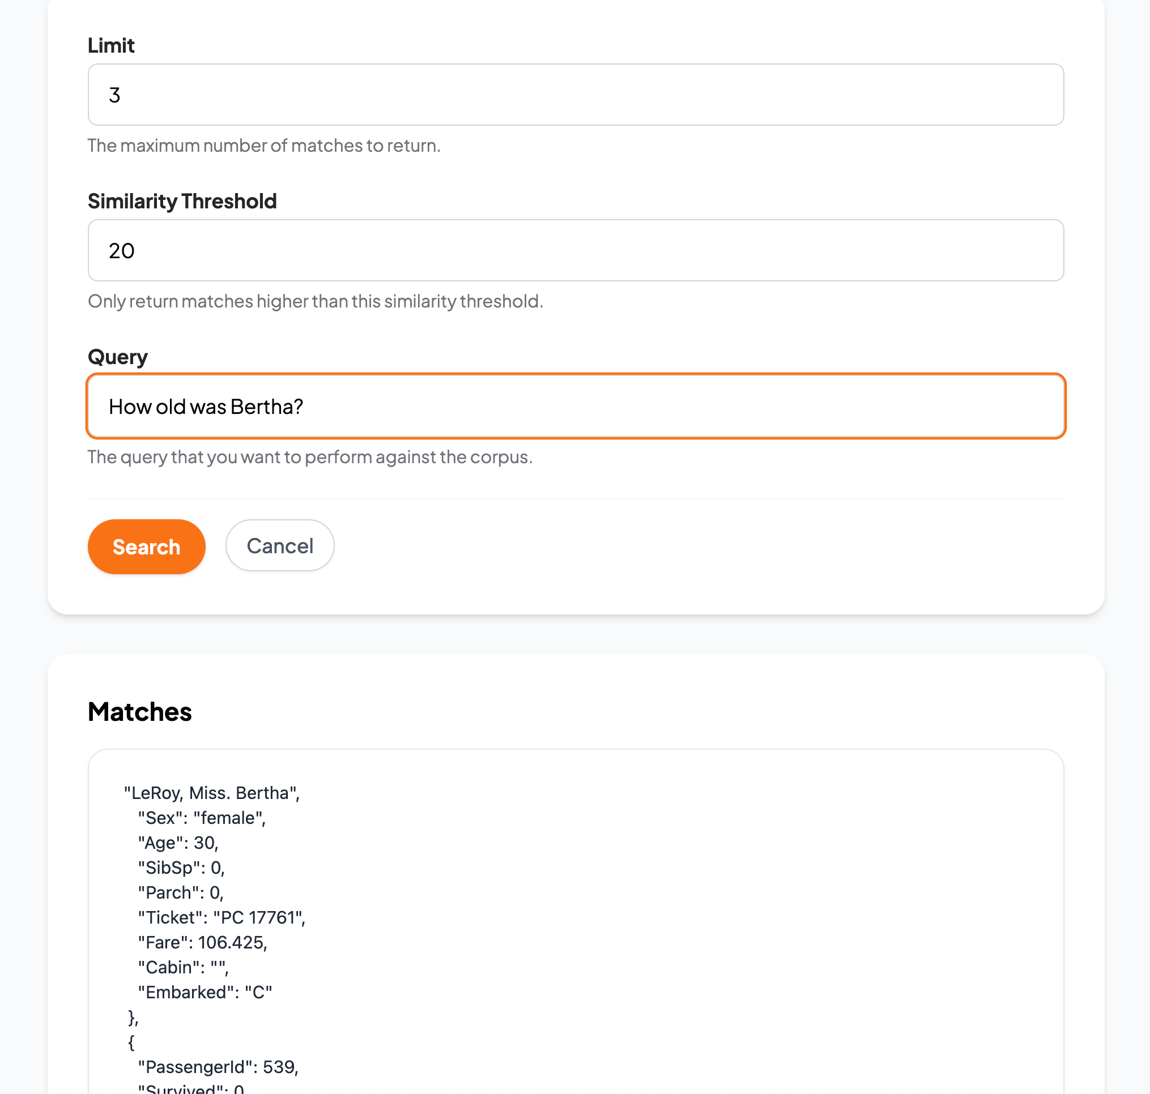Click the 'query that you want to perform' help text
This screenshot has height=1094, width=1150.
tap(310, 456)
